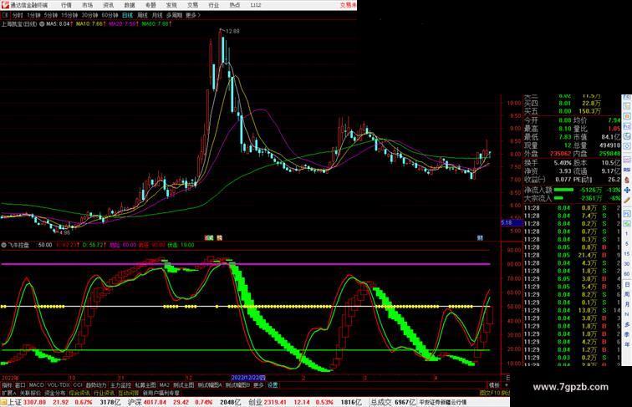632x407 pixels.
Task: Select the 季 period shortcut in sidebar
Action: pos(627,334)
